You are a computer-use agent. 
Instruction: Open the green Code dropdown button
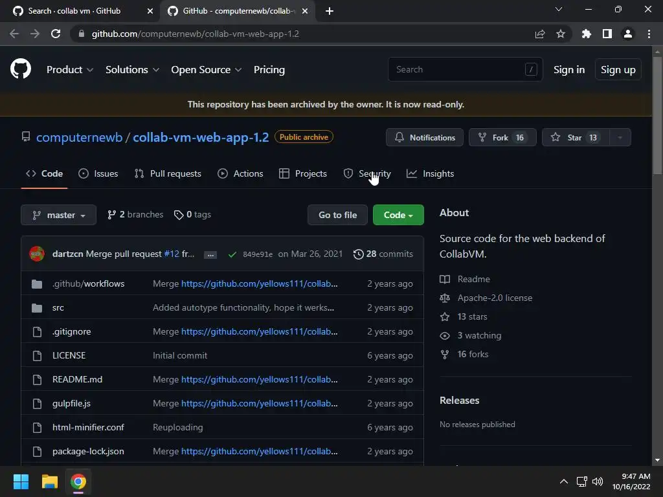pyautogui.click(x=398, y=215)
